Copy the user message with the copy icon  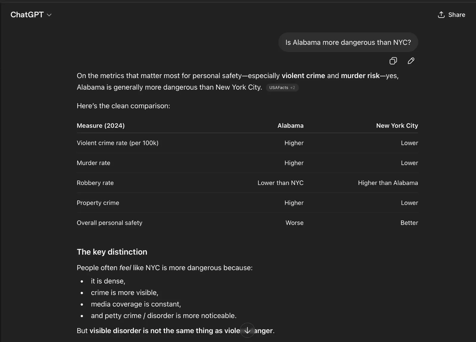tap(393, 61)
